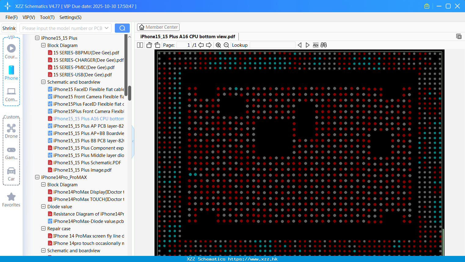Click the Lookup text field
Image resolution: width=465 pixels, height=262 pixels.
(272, 45)
